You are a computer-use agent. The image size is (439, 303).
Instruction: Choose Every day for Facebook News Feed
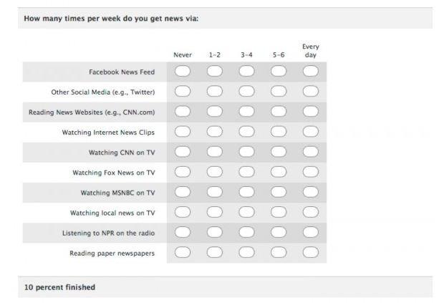point(311,71)
